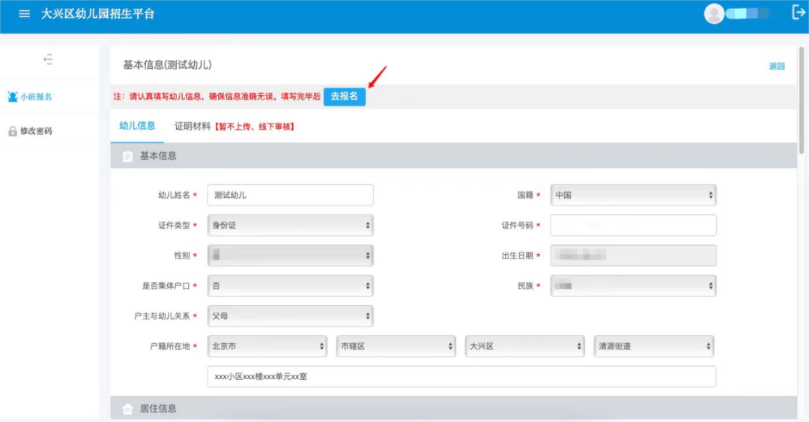
Task: Expand the 是否集体户口 dropdown
Action: tap(290, 286)
